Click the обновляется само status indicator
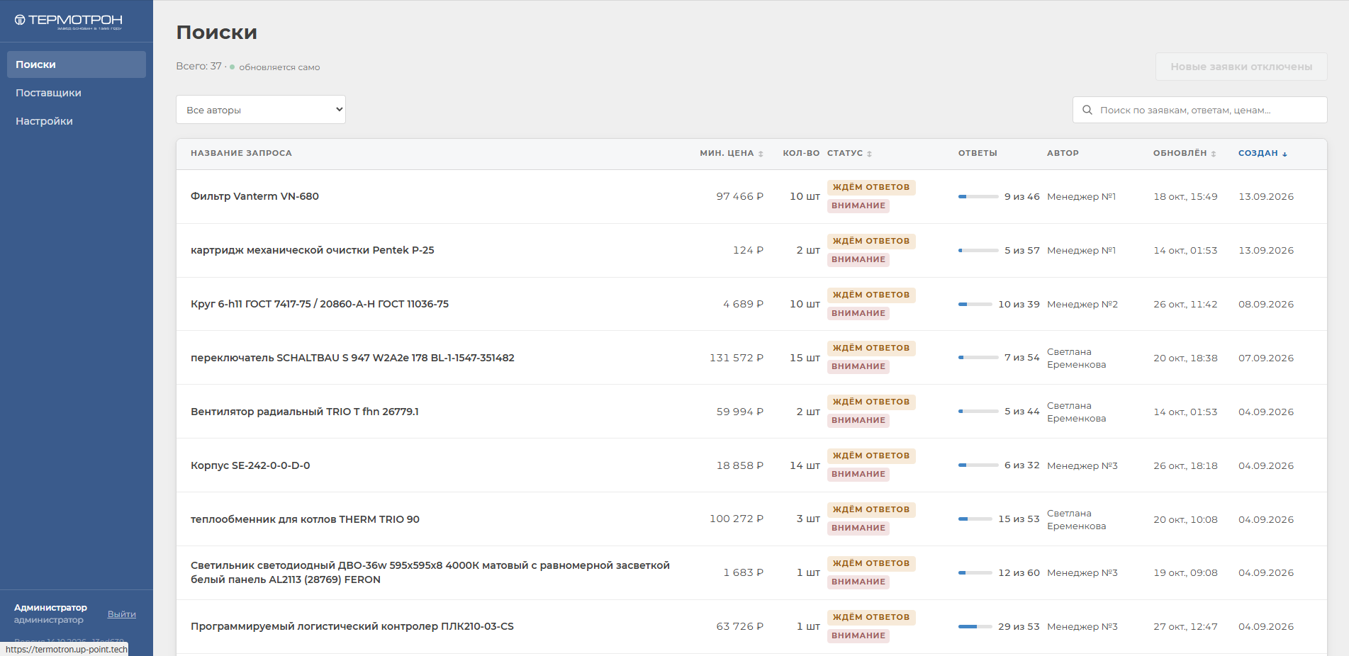1349x656 pixels. tap(275, 67)
